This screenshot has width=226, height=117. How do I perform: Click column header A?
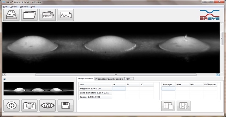coord(119,84)
